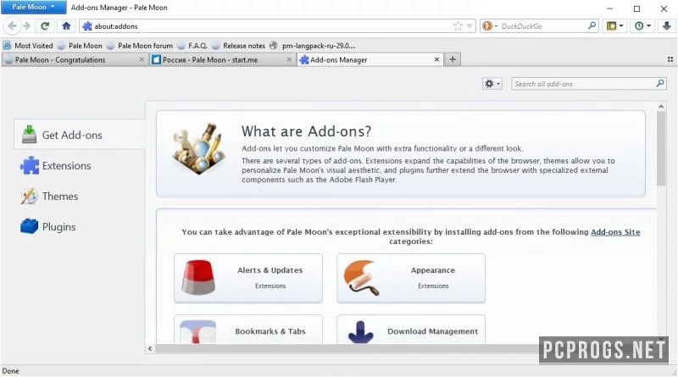Open the Pale Moon forum bookmark
Screen dimensions: 678x377
140,46
